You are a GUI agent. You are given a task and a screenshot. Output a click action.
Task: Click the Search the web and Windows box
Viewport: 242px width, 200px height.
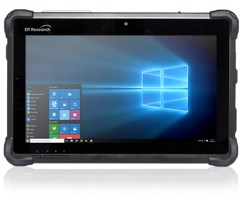tap(47, 141)
